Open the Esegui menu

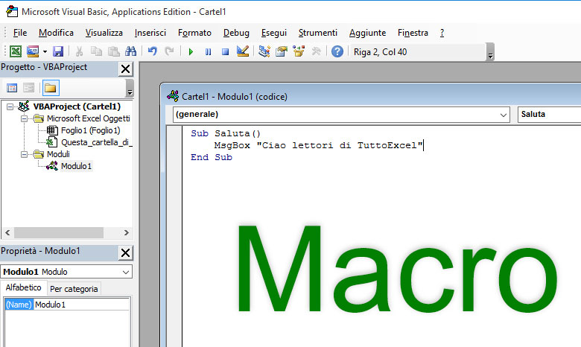pyautogui.click(x=274, y=33)
